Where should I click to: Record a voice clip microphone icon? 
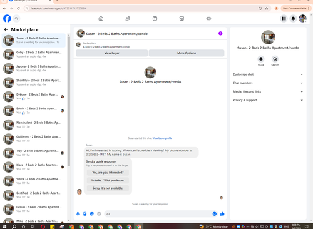[x=78, y=214]
